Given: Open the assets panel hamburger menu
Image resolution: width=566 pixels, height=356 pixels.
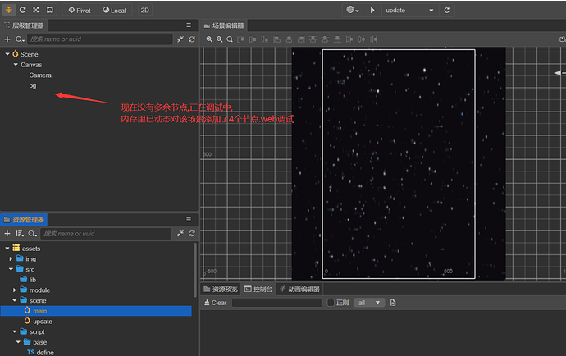Looking at the screenshot, I should click(x=189, y=220).
